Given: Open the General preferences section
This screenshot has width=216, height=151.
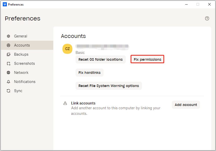Looking at the screenshot, I should [x=20, y=36].
